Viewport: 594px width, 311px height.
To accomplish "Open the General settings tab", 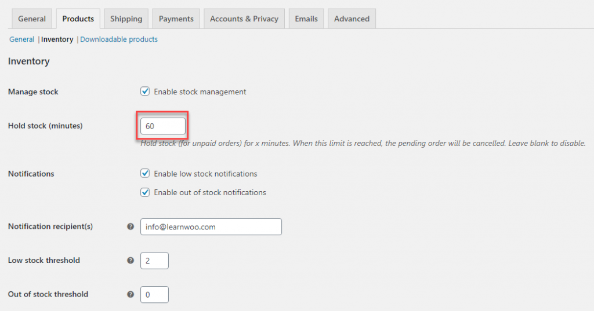I will click(32, 19).
